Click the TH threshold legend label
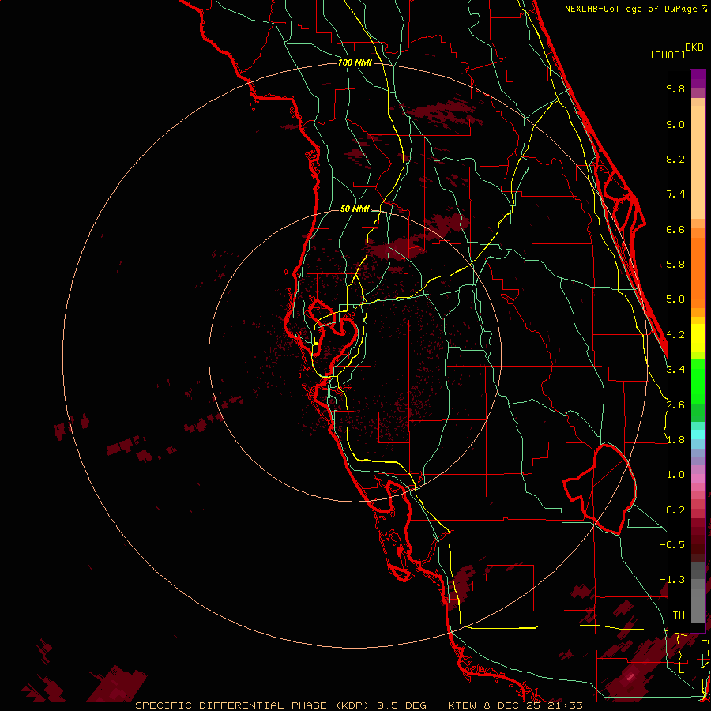Image resolution: width=711 pixels, height=711 pixels. [679, 615]
